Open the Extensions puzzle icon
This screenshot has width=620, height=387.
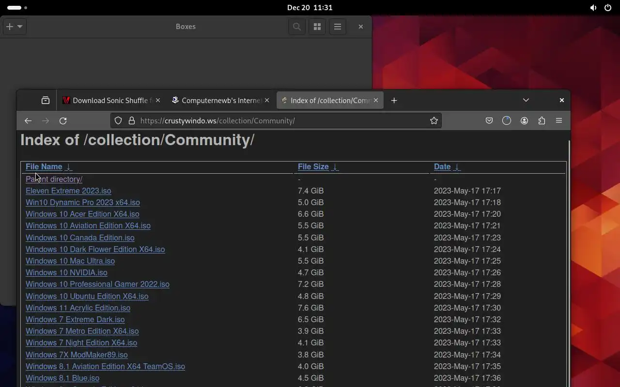tap(542, 121)
